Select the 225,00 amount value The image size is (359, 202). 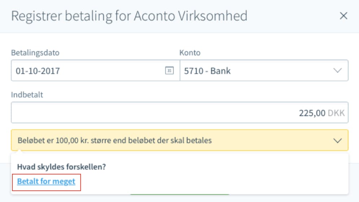tap(312, 113)
